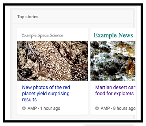Screen dimensions: 146x126
Task: Click the AMP lightning icon beside '1 hour ago'
Action: click(24, 108)
